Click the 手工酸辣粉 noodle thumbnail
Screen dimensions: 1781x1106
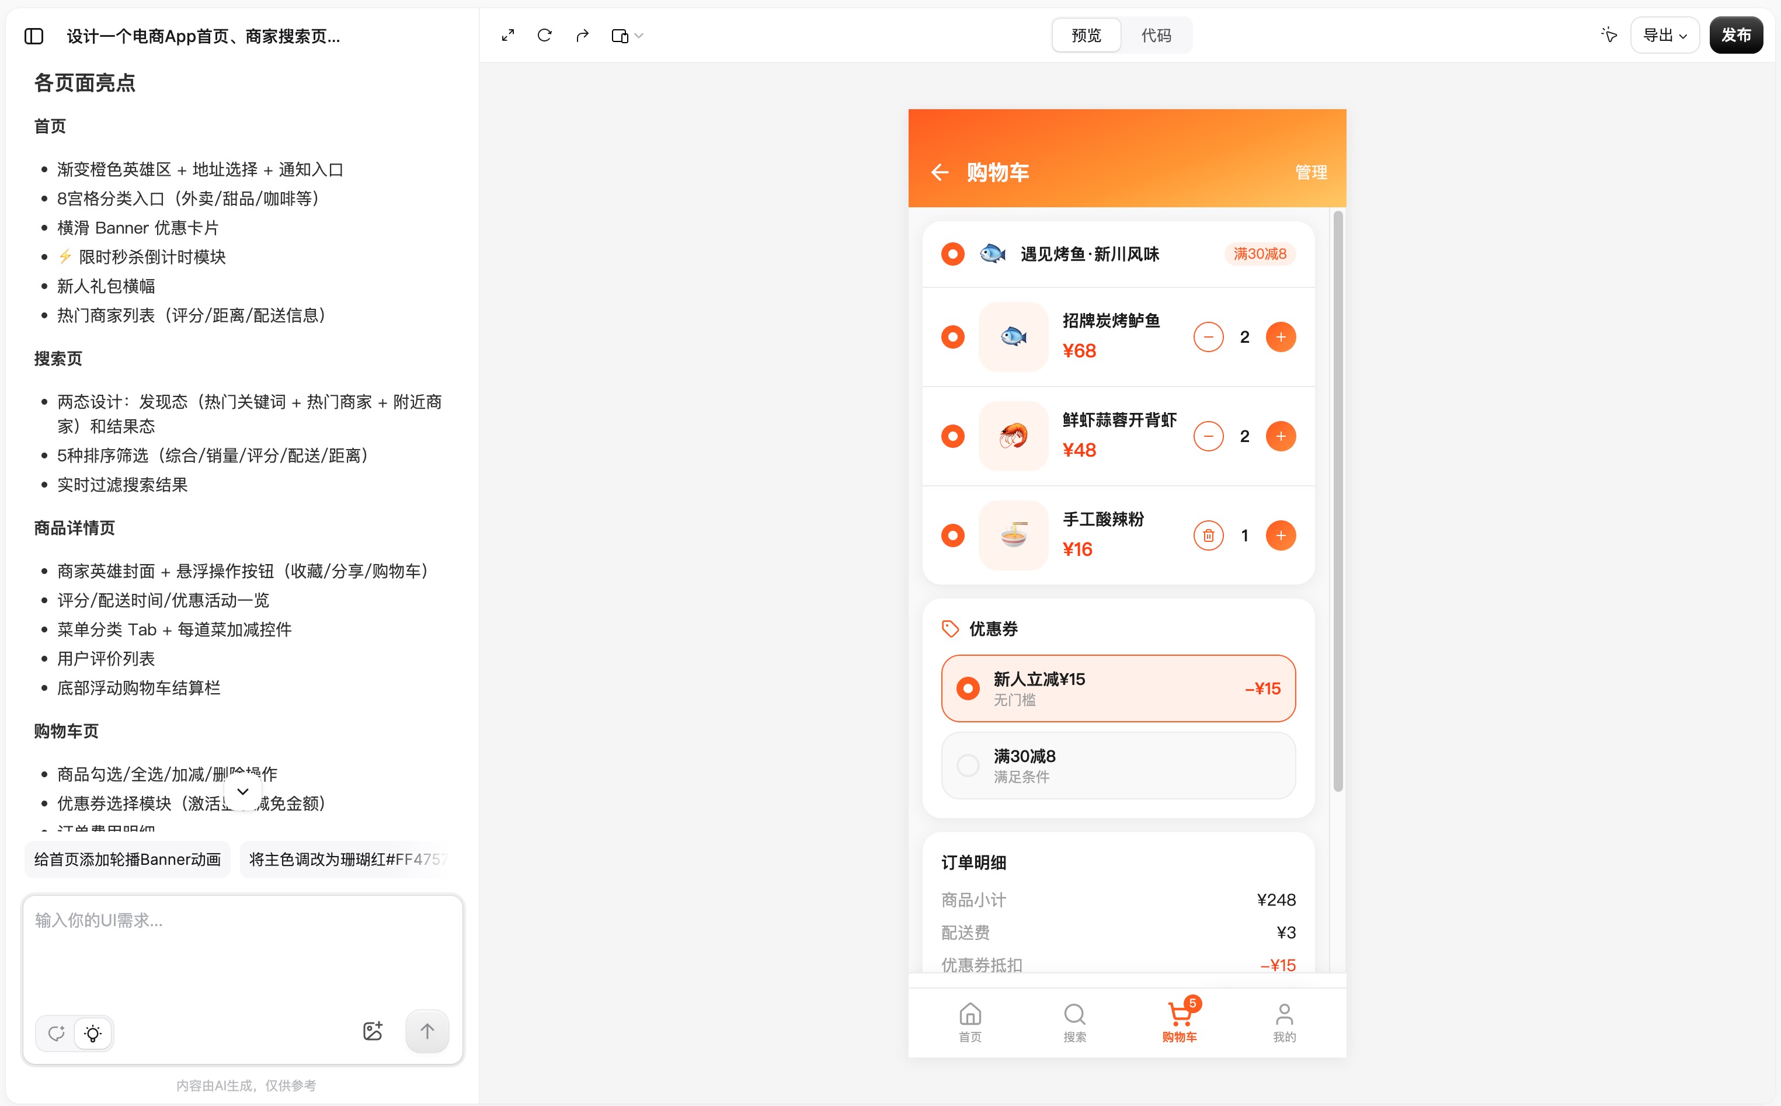(1013, 535)
